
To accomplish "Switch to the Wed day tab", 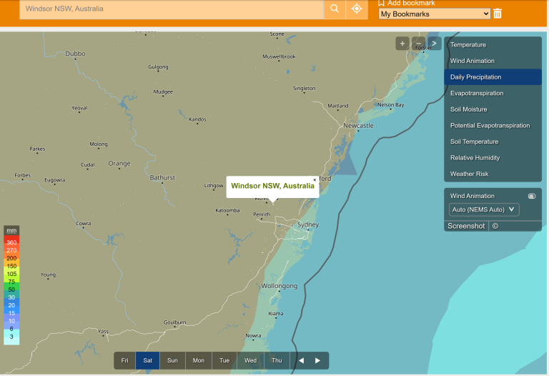I will click(250, 360).
